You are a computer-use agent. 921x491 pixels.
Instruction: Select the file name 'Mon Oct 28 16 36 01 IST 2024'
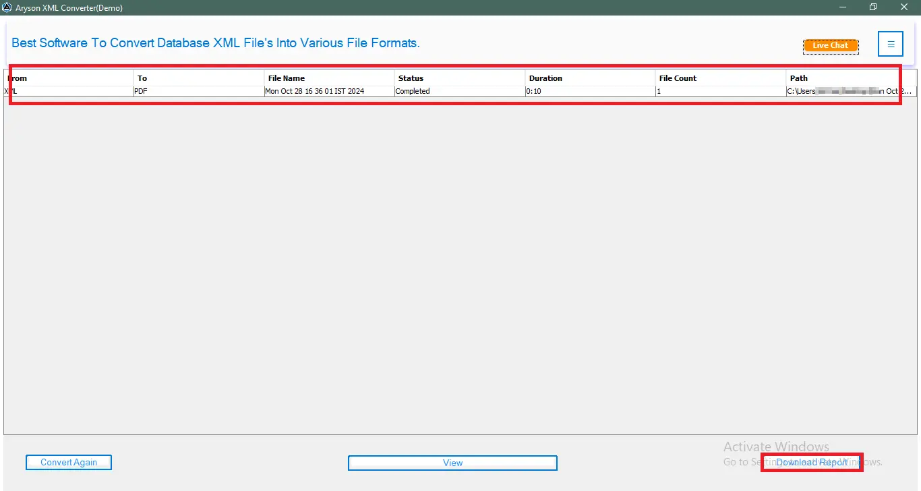[330, 91]
